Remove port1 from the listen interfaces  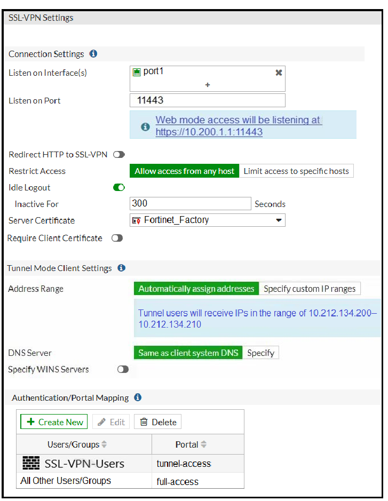[x=278, y=73]
